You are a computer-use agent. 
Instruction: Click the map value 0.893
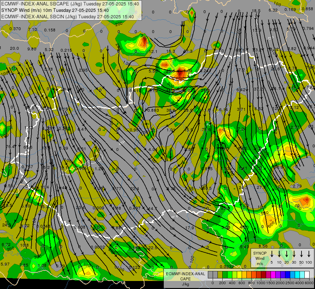153,110
